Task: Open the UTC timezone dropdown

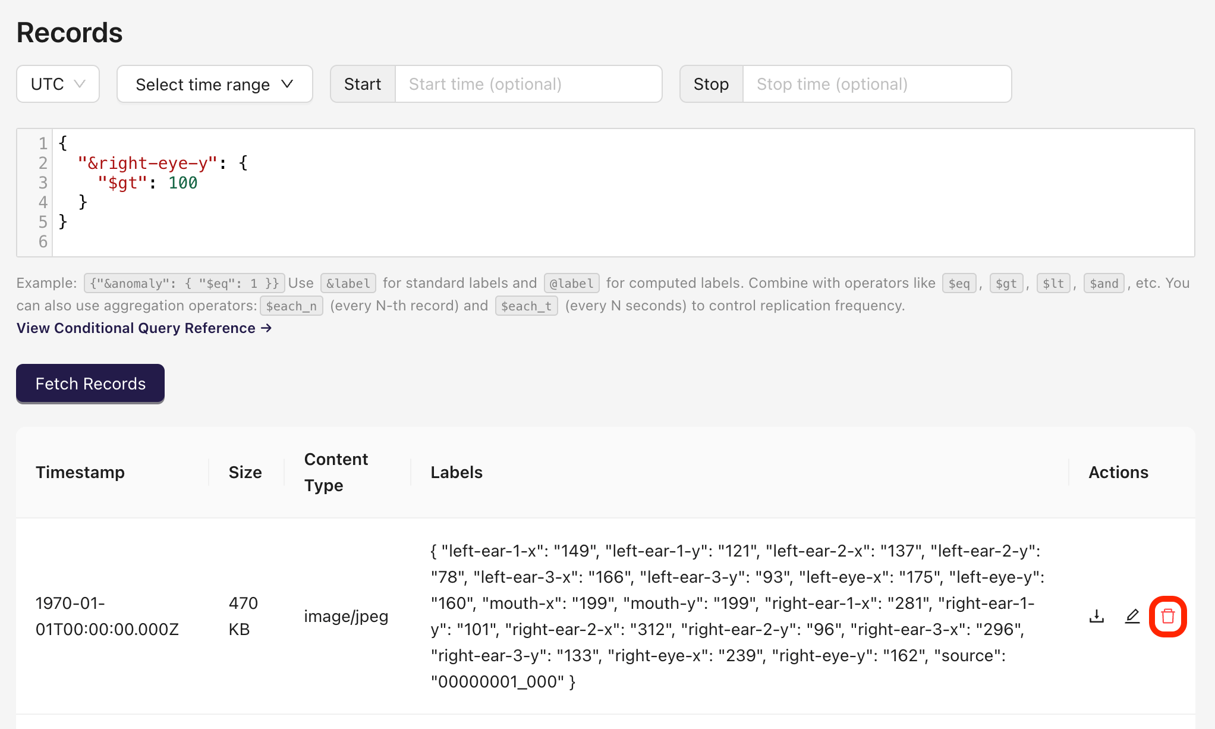Action: tap(57, 84)
